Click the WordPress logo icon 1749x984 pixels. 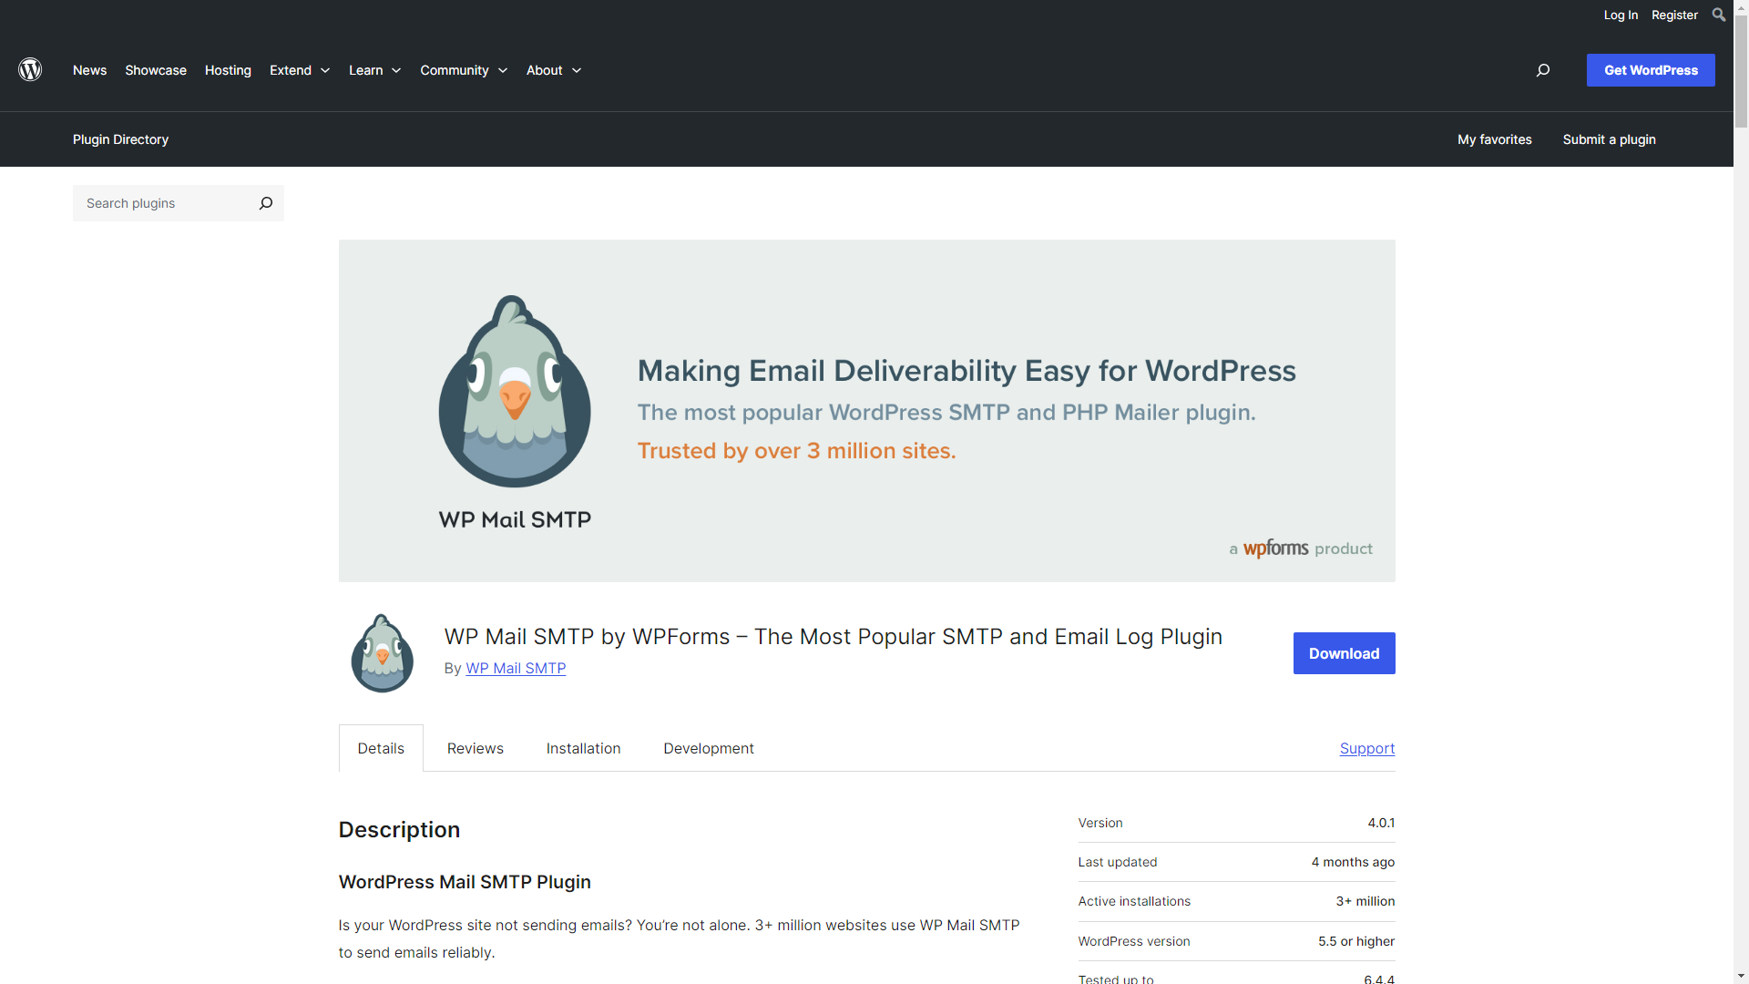click(30, 70)
